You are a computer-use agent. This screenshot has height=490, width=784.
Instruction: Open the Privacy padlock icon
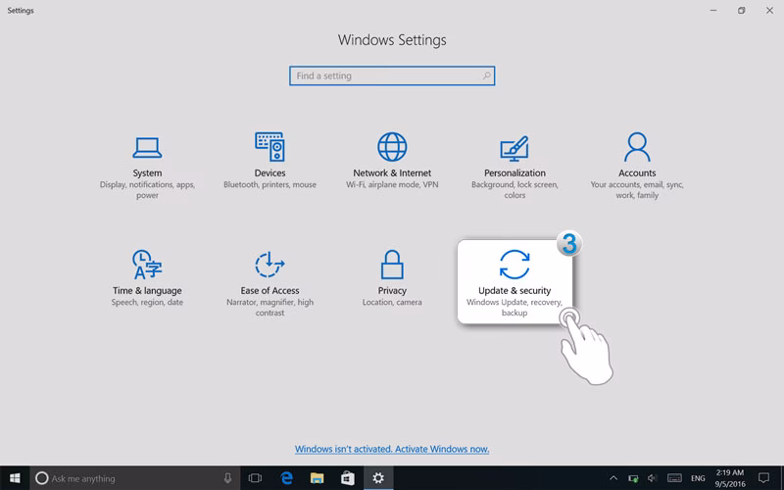pos(392,265)
